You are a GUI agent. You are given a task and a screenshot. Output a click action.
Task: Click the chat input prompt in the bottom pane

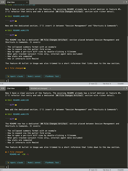pos(67,167)
